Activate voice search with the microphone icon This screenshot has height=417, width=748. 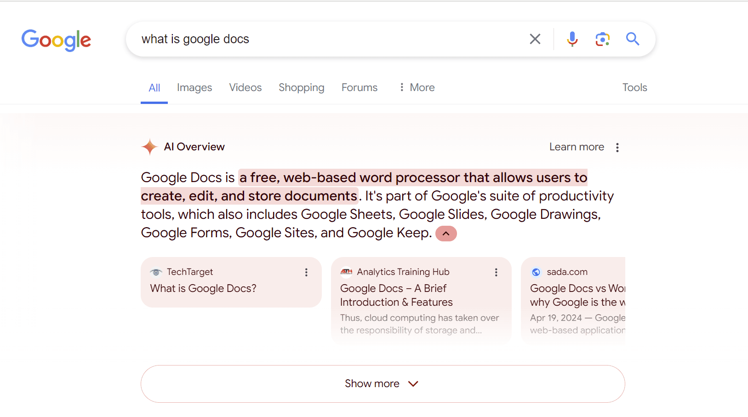point(572,39)
